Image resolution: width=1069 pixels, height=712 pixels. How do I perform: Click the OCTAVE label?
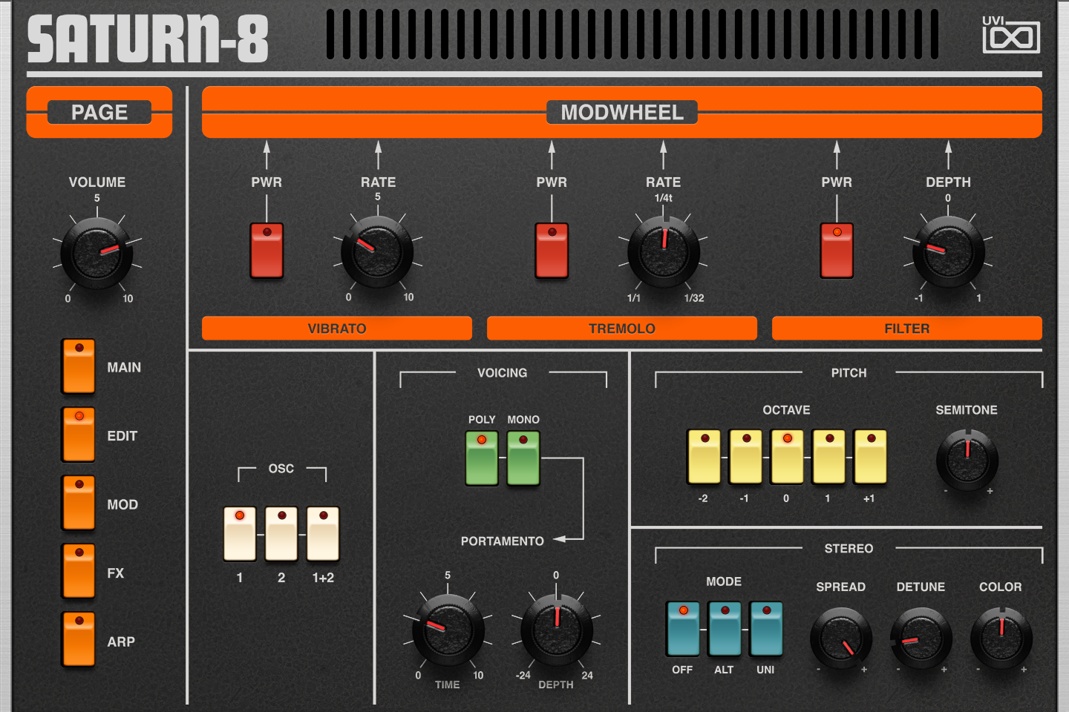pyautogui.click(x=787, y=410)
